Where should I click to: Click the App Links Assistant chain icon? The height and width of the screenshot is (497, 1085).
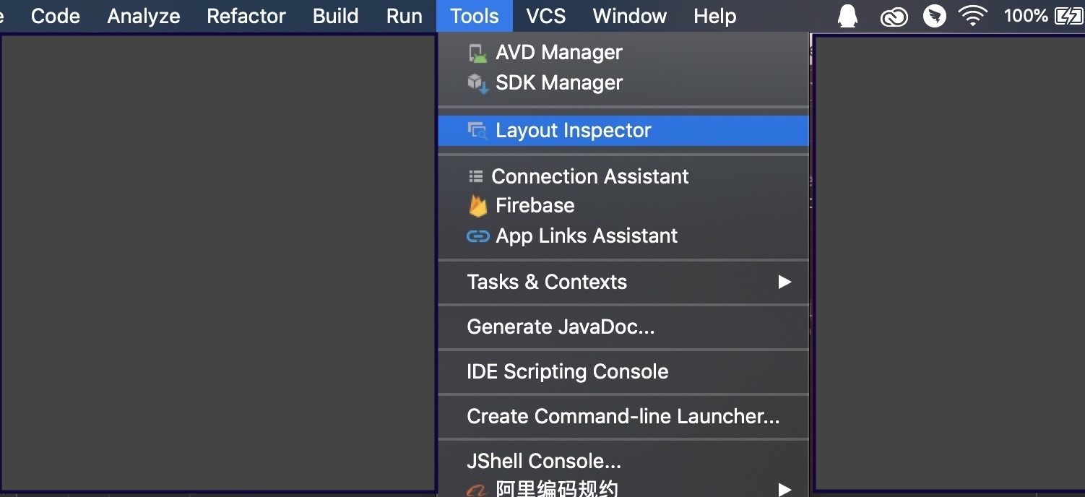click(477, 236)
